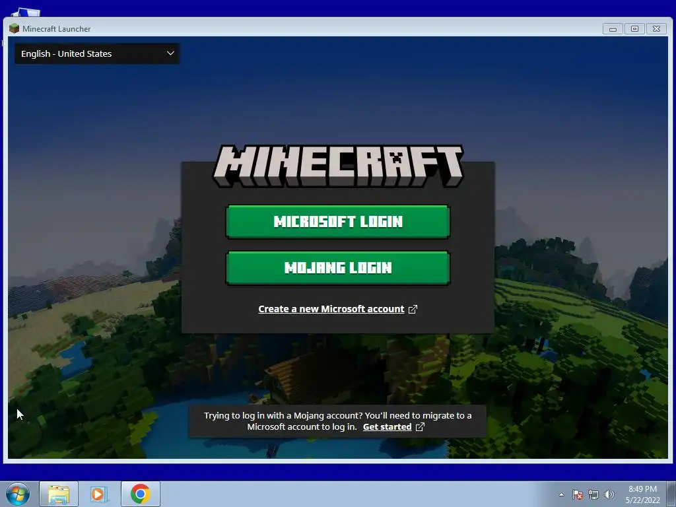The width and height of the screenshot is (676, 507).
Task: Click the Minecraft Launcher title bar icon
Action: pos(15,28)
